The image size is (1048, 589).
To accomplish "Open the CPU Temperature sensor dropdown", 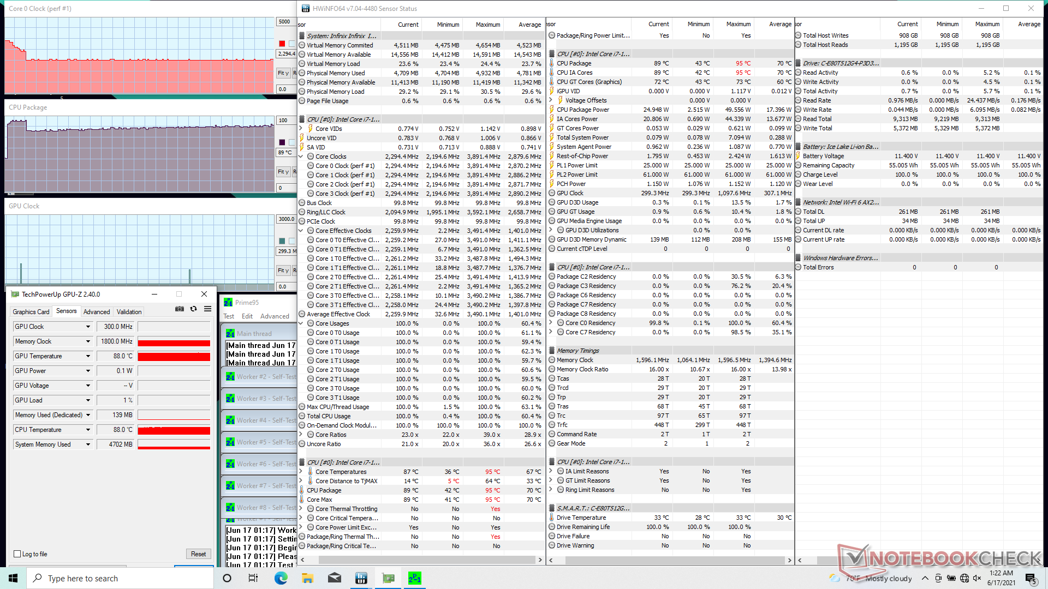I will [x=88, y=430].
